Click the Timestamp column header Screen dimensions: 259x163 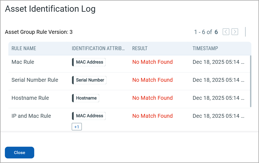(x=205, y=48)
